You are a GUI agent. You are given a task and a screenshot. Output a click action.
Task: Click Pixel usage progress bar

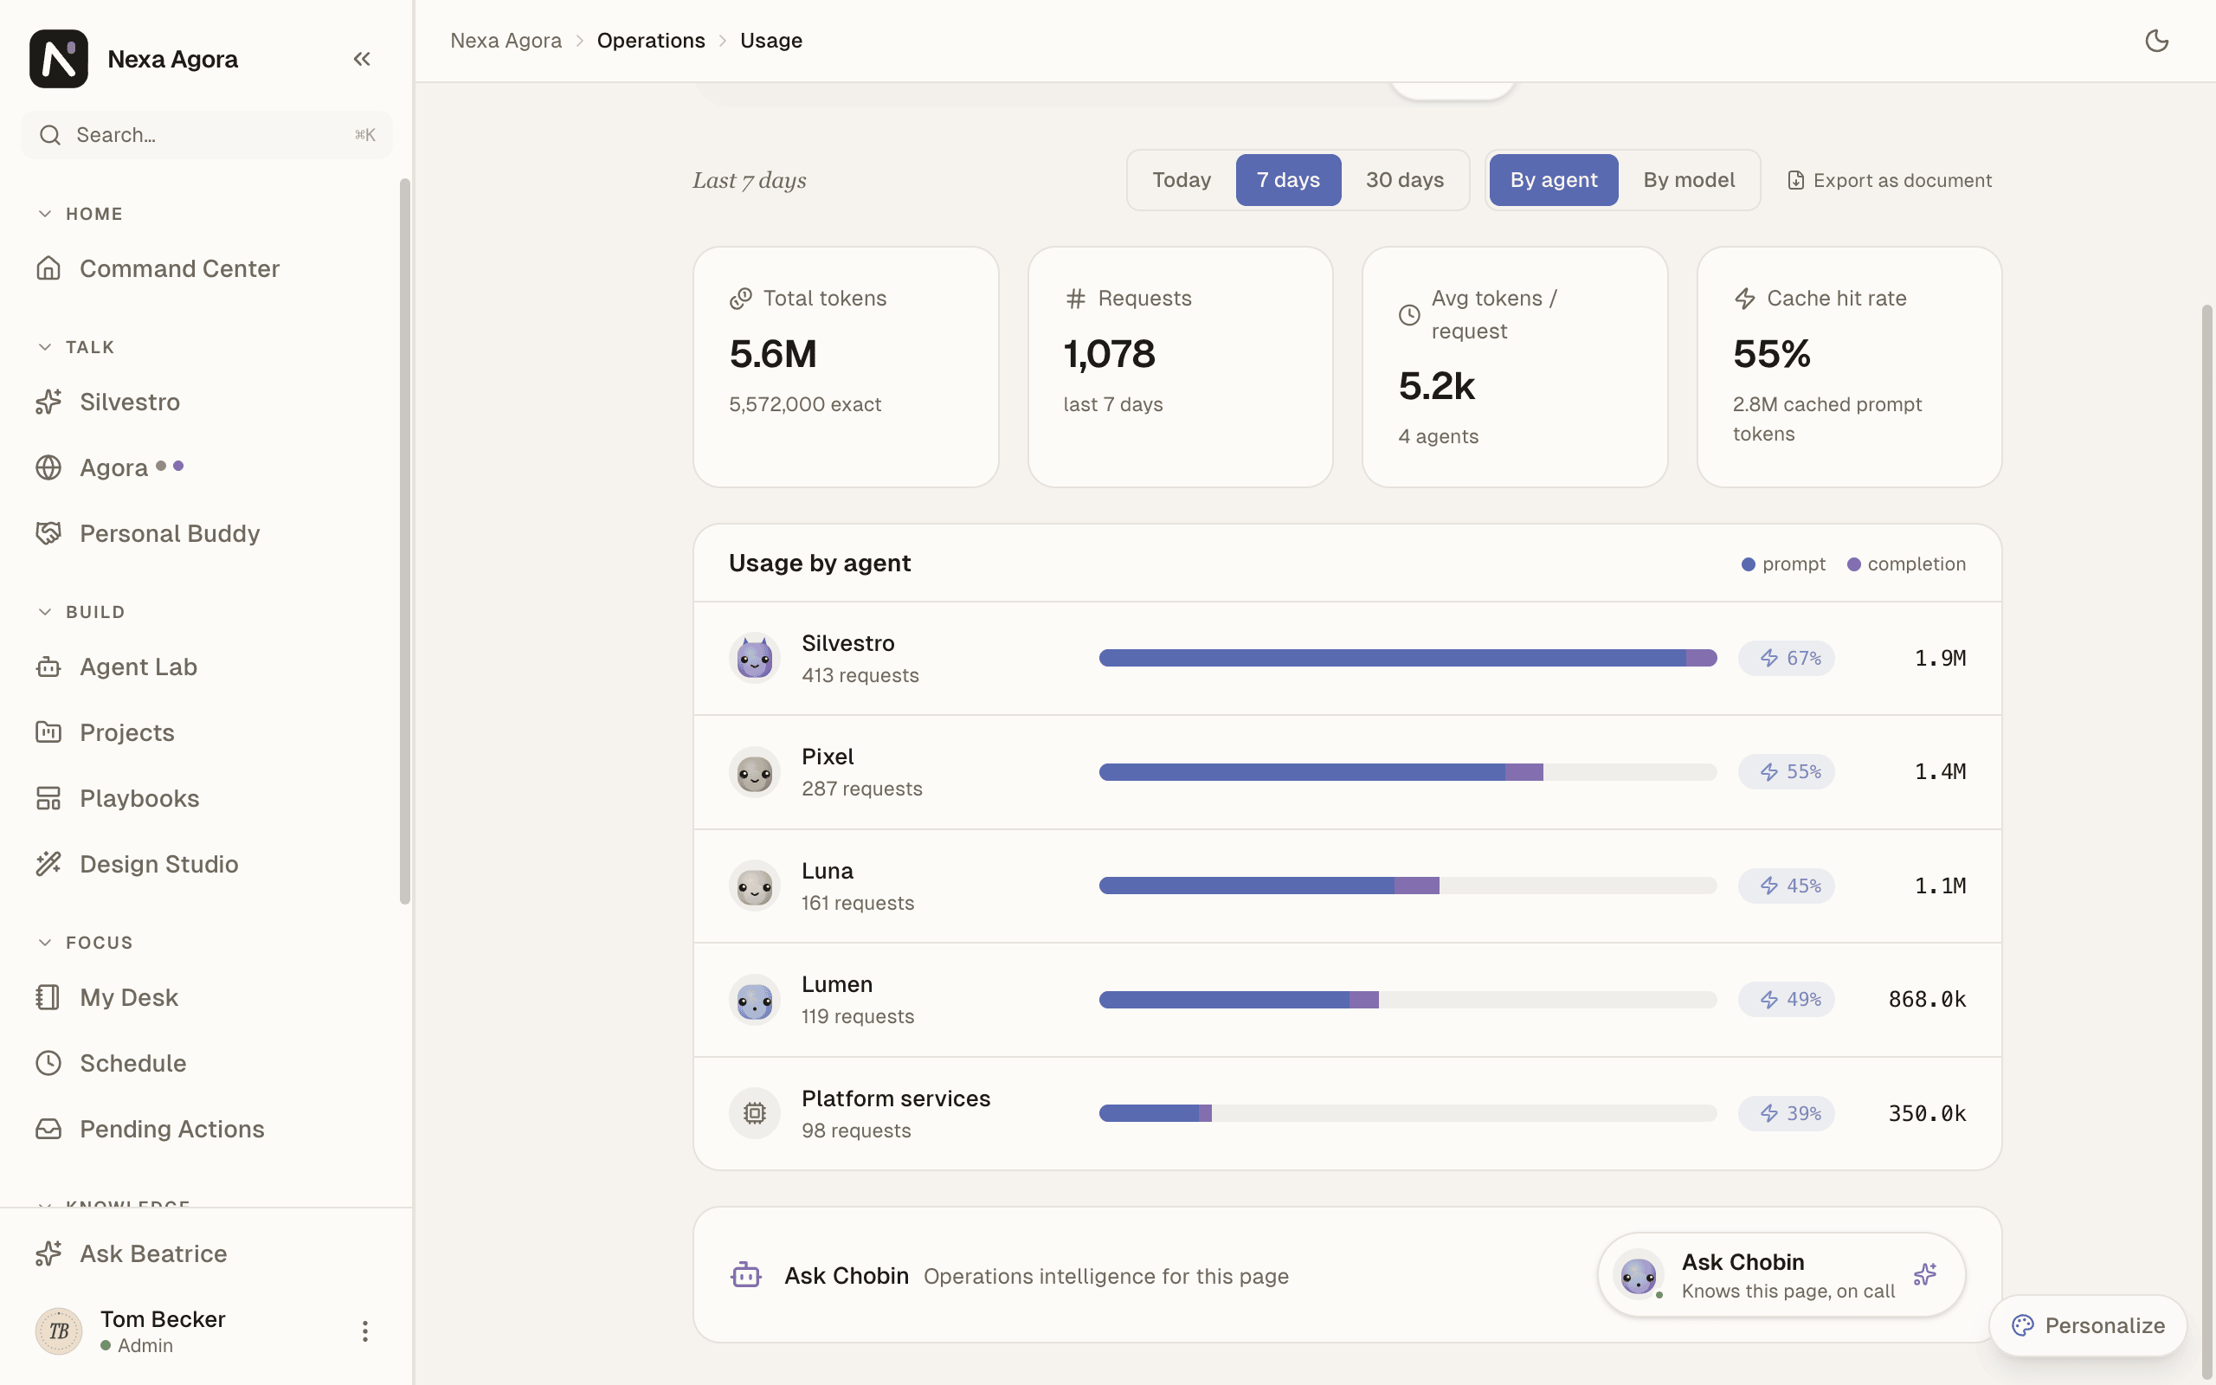click(x=1408, y=772)
